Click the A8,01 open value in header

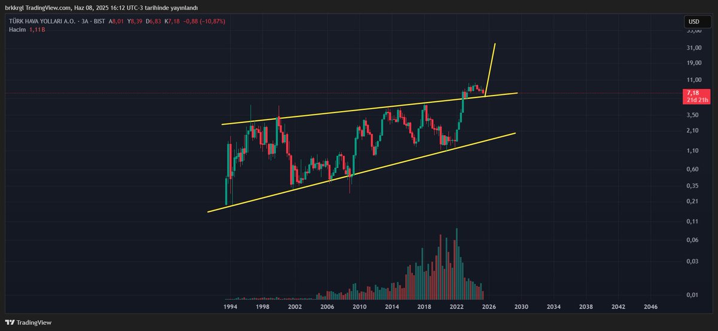[x=117, y=22]
